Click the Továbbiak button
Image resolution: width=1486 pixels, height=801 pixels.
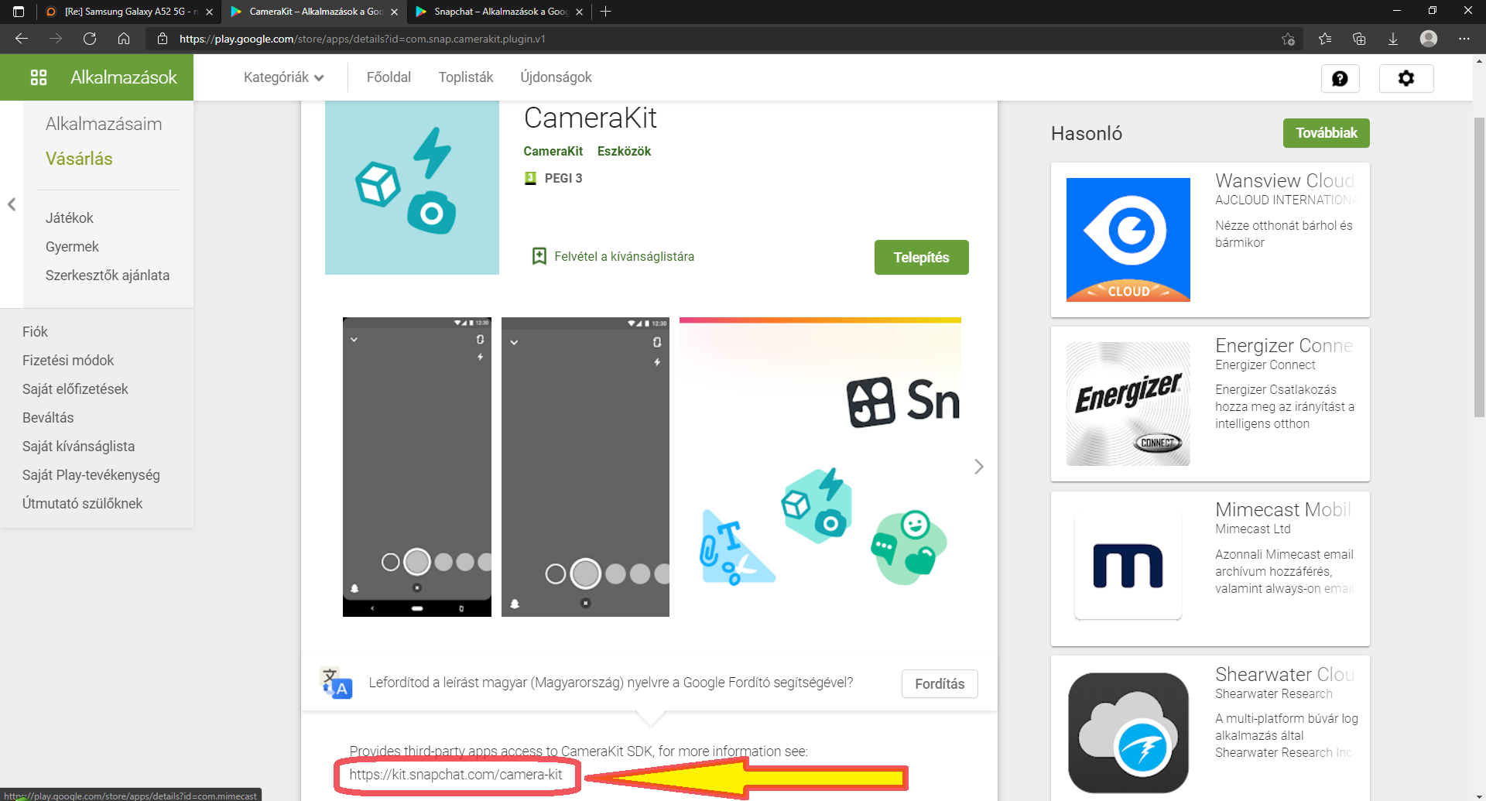[1326, 133]
